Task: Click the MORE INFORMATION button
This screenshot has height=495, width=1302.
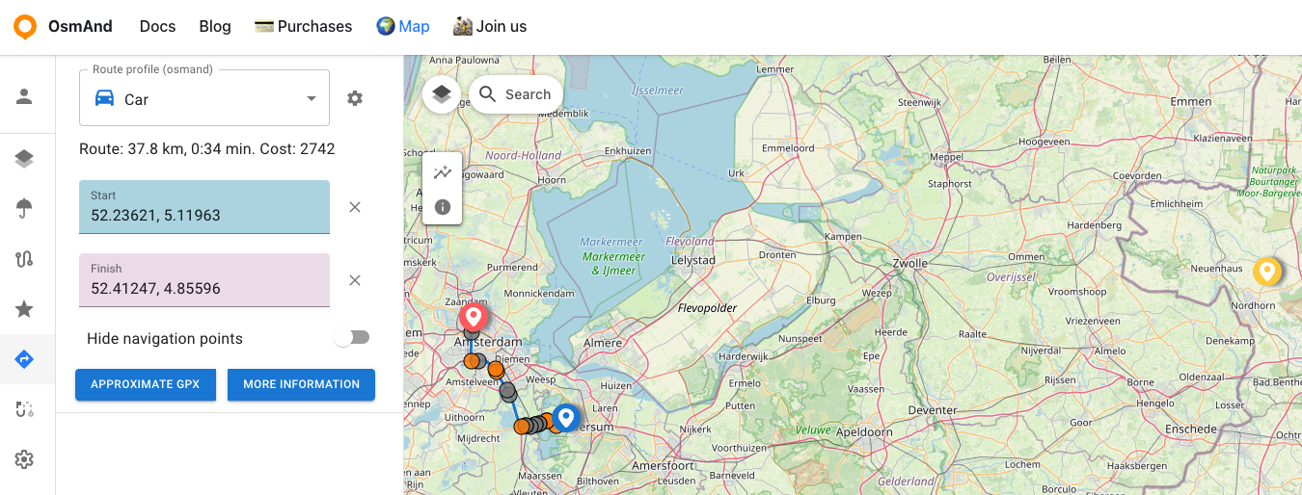Action: [301, 384]
